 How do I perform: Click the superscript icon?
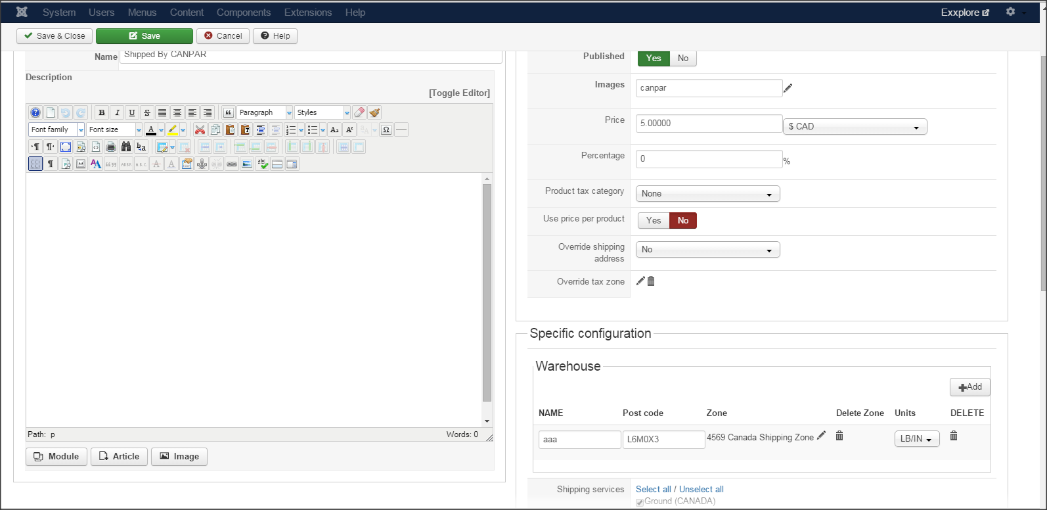click(349, 129)
